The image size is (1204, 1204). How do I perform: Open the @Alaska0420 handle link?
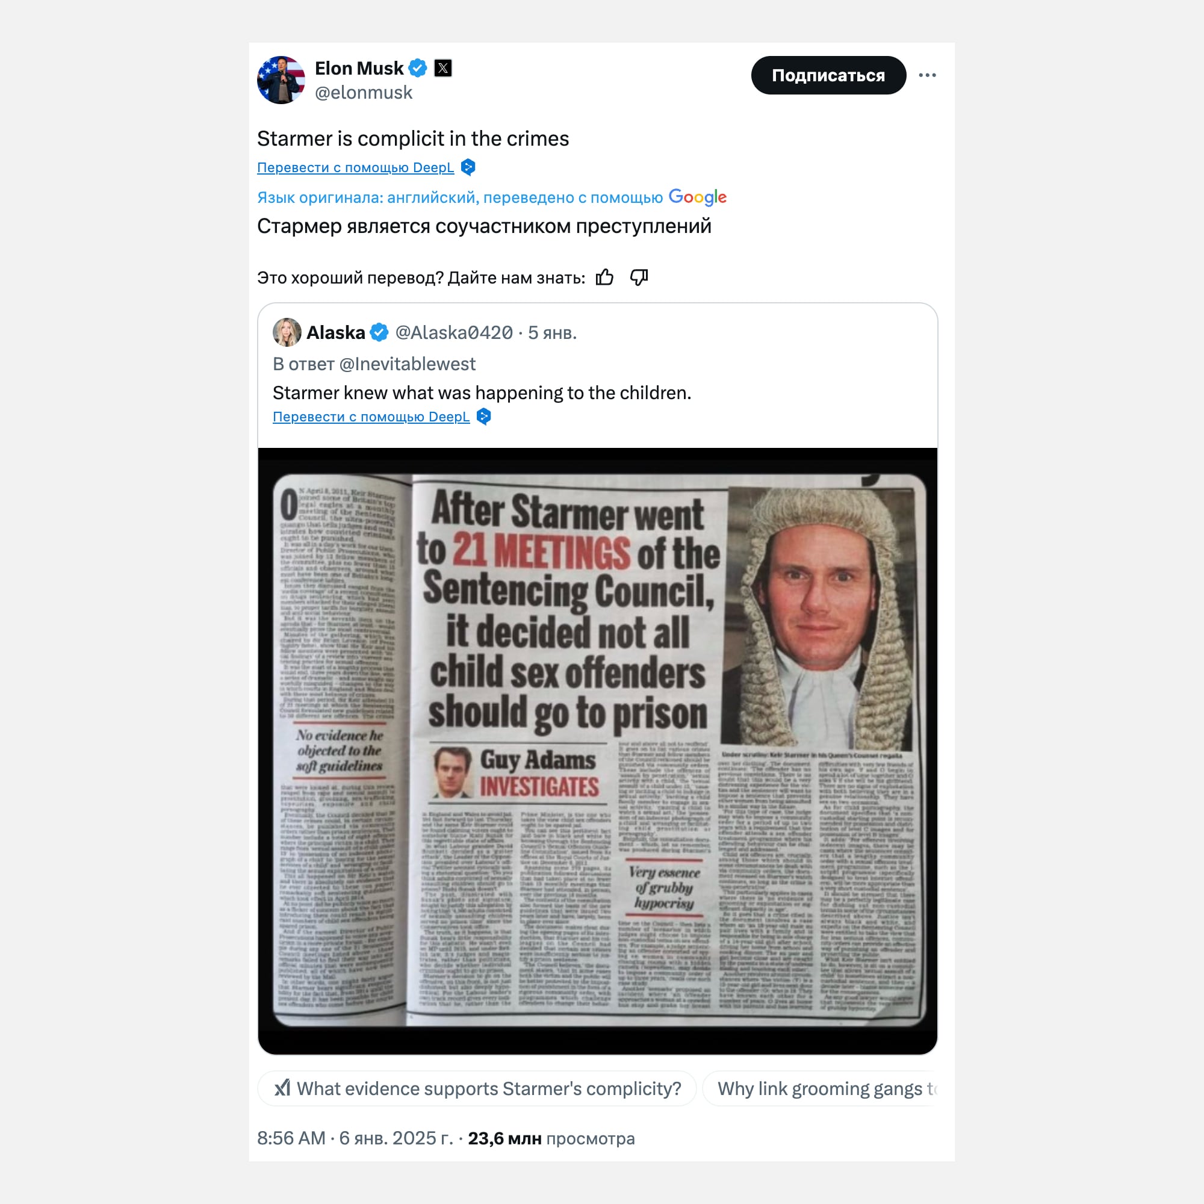pyautogui.click(x=454, y=332)
